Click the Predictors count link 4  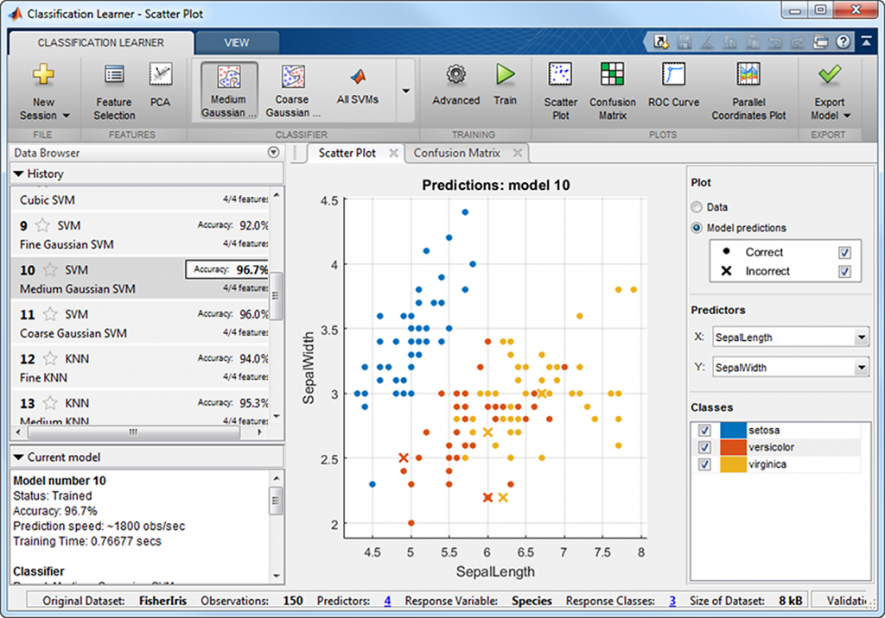(387, 601)
